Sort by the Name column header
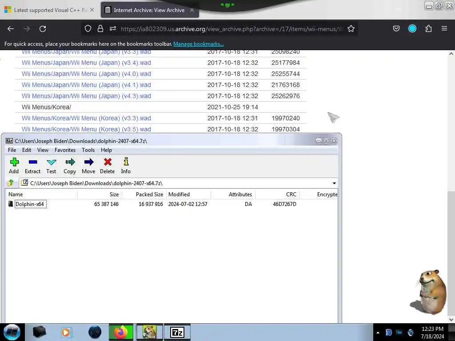The height and width of the screenshot is (341, 455). click(41, 194)
